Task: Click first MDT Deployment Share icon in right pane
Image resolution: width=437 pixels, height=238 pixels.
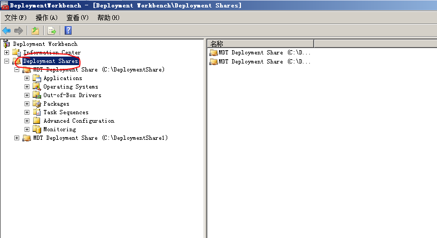Action: click(214, 53)
